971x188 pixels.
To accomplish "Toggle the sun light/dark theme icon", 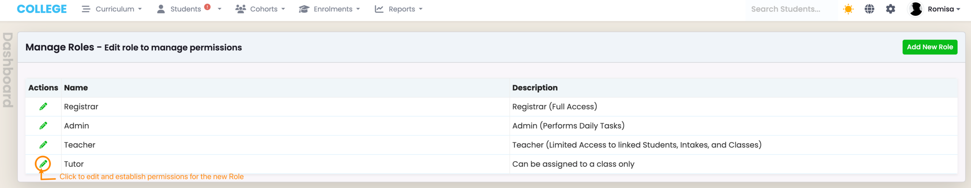I will click(x=848, y=9).
